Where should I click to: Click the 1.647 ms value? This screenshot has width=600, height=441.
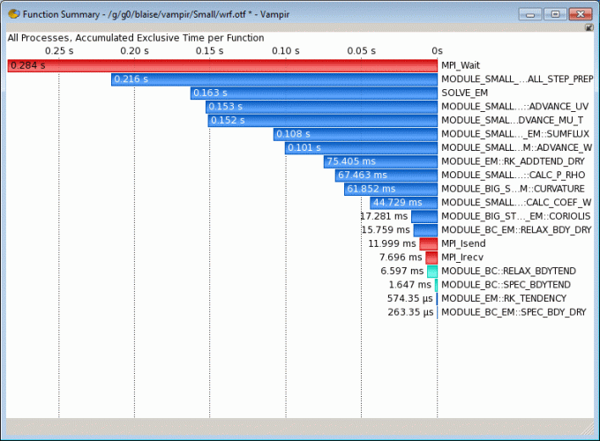tap(409, 286)
